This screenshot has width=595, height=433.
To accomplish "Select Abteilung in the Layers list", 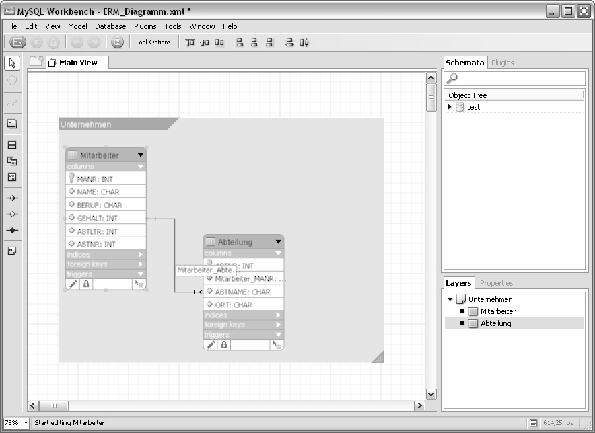I will point(495,323).
